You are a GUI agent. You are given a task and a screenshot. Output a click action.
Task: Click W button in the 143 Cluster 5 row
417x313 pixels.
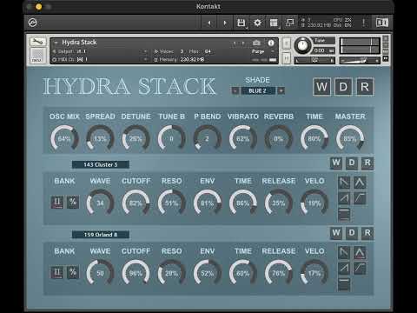[336, 163]
